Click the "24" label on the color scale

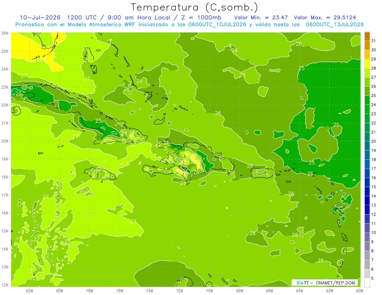pyautogui.click(x=374, y=105)
